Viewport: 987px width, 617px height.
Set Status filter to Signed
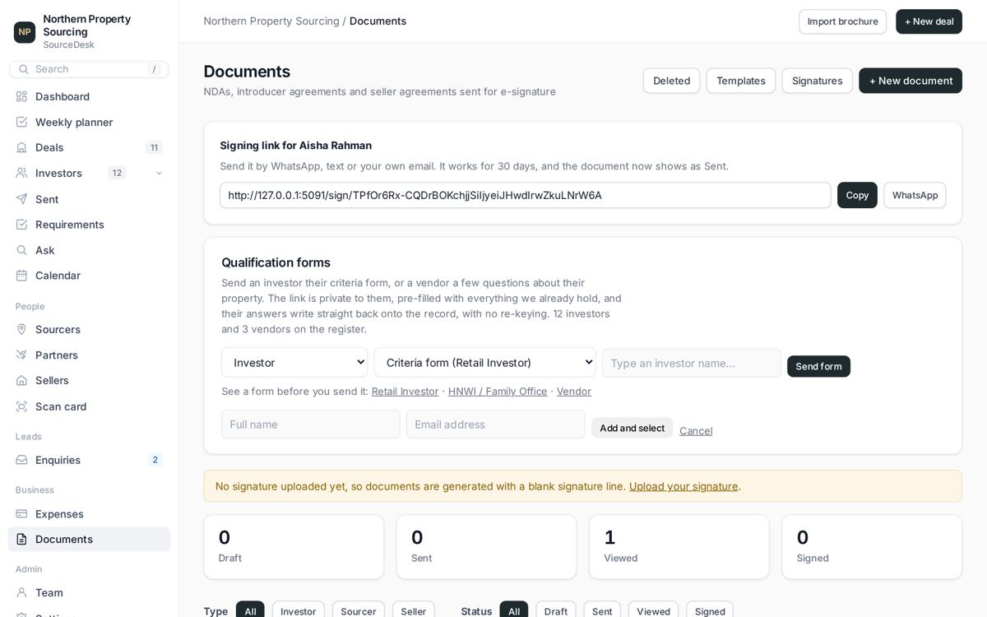[x=710, y=611]
